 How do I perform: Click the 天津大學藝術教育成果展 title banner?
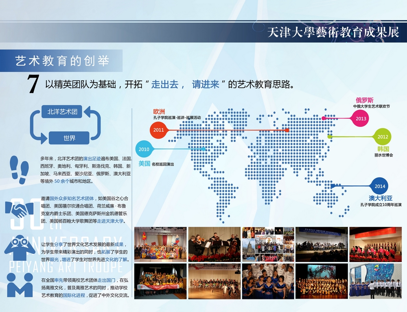click(333, 33)
